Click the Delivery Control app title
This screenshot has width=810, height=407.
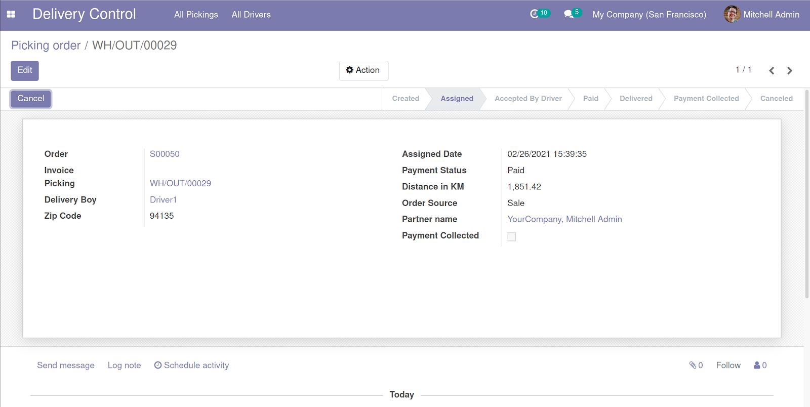click(84, 14)
